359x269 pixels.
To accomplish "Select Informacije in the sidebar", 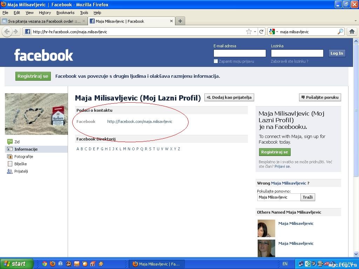I will (36, 149).
